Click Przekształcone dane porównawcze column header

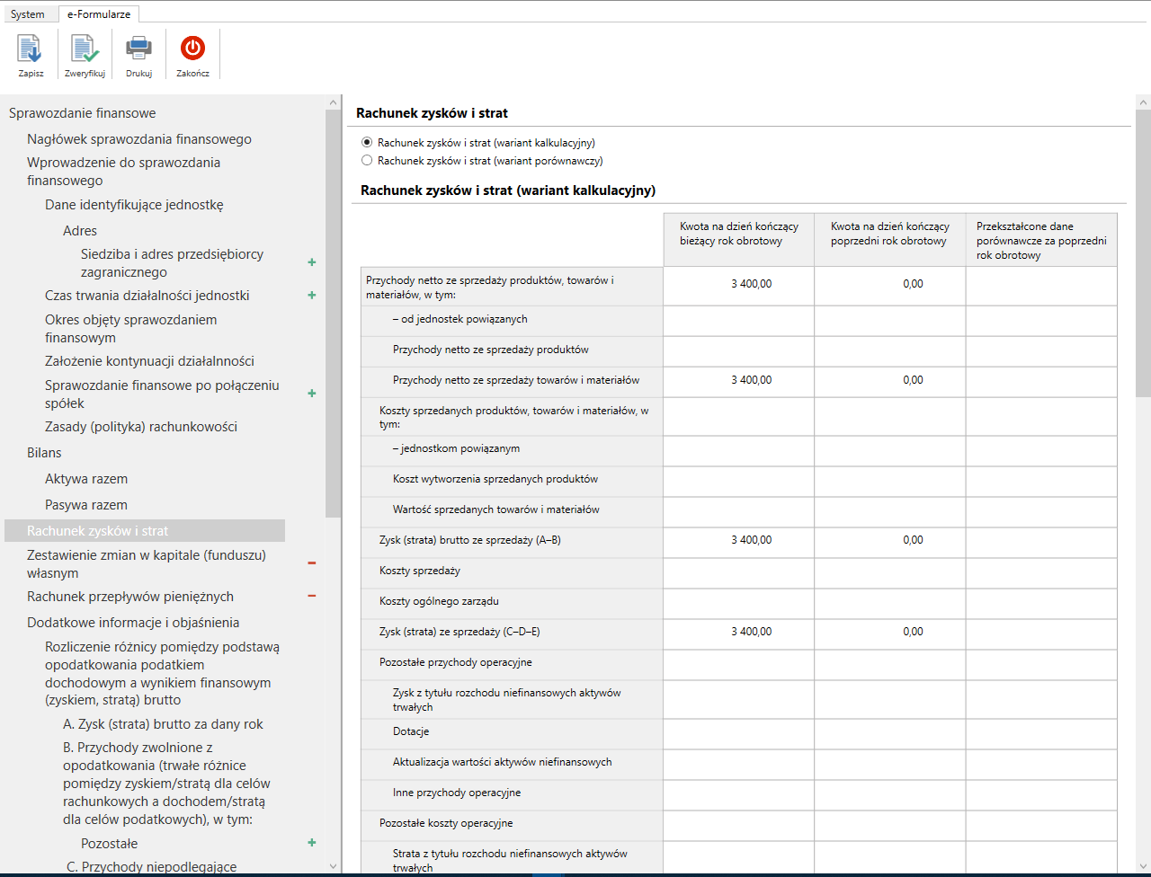pos(1041,240)
